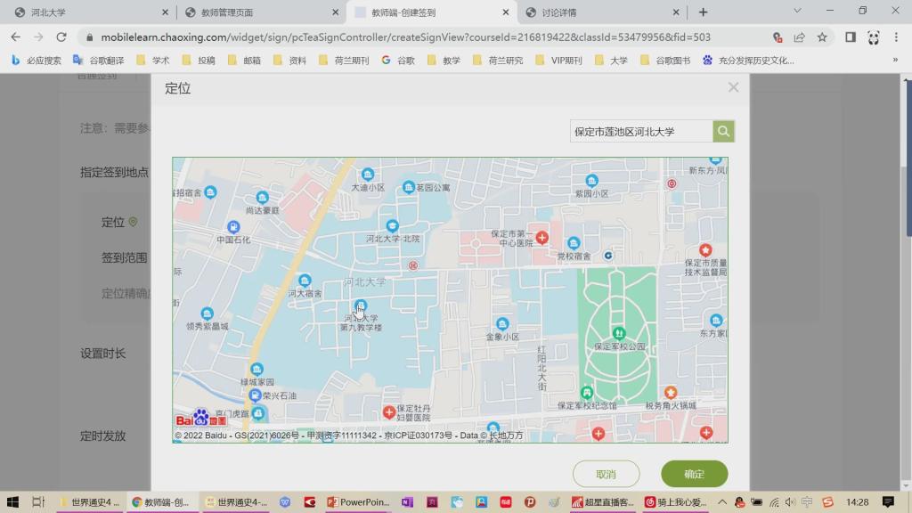Open the 教学 bookmarks folder
This screenshot has height=513, width=912.
tap(444, 60)
